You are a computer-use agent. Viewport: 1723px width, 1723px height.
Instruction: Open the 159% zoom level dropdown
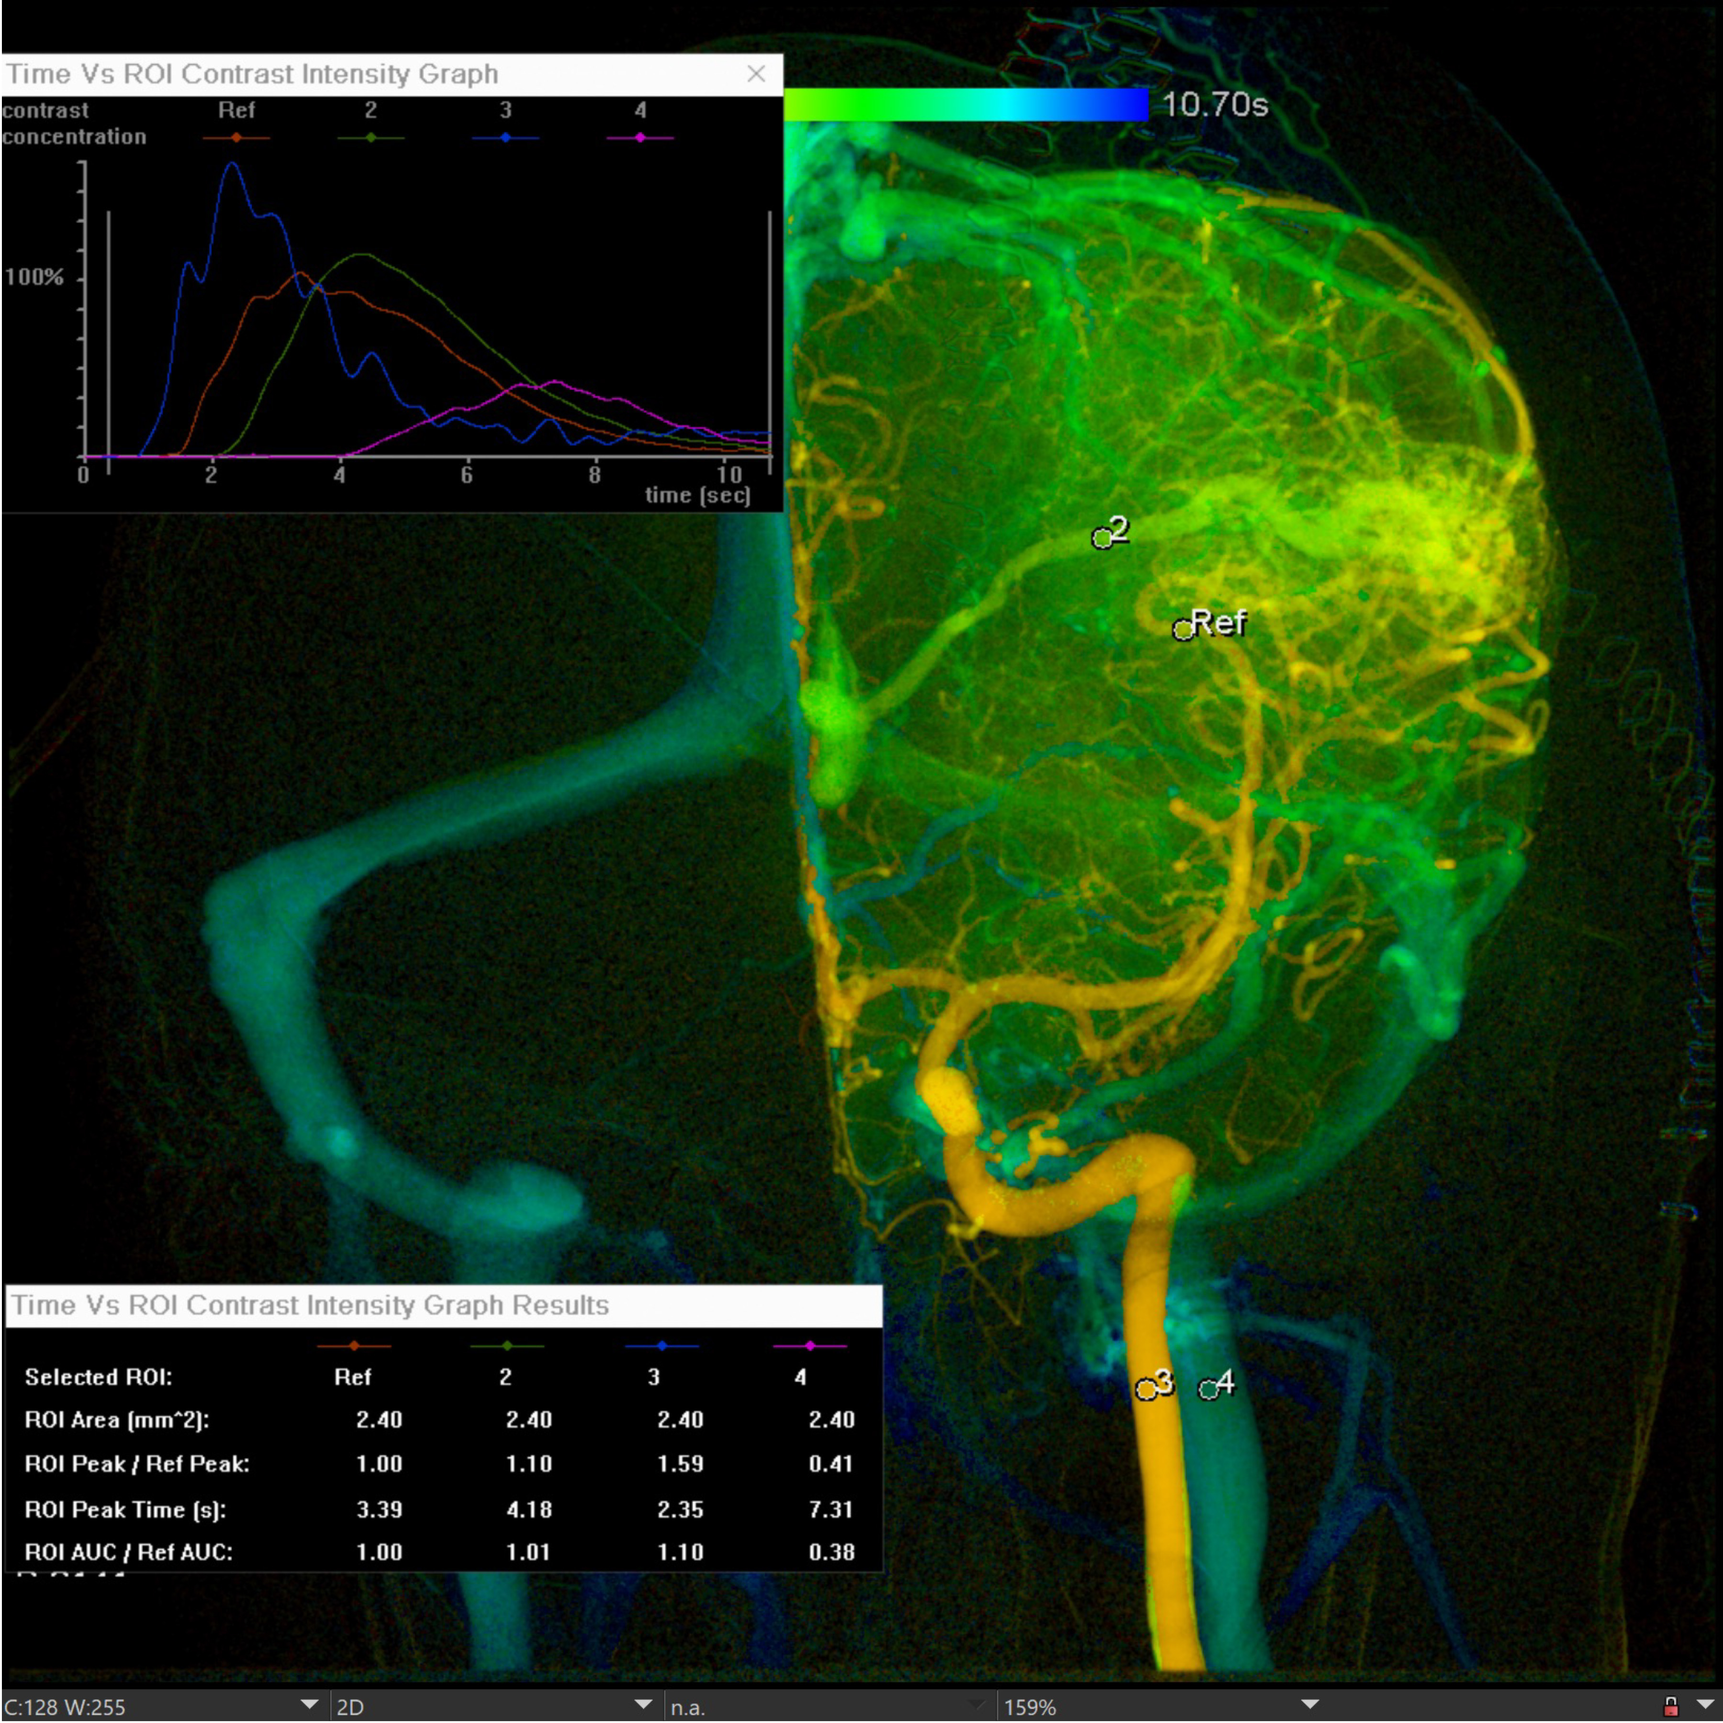point(1309,1704)
